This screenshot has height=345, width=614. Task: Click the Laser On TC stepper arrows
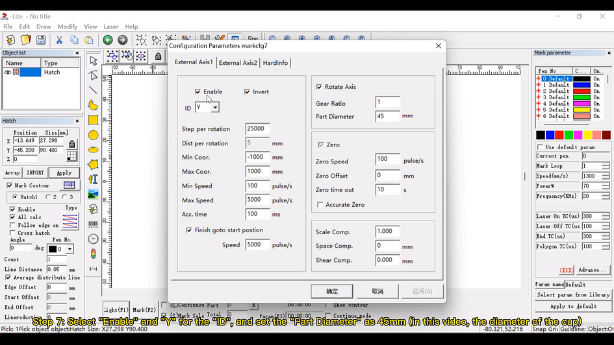(606, 216)
